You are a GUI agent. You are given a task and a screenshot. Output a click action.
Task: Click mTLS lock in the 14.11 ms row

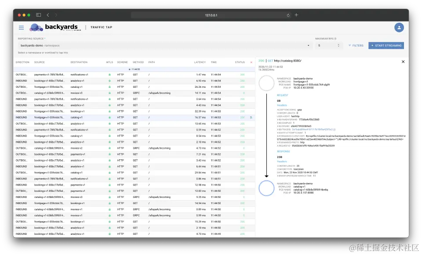tap(109, 93)
